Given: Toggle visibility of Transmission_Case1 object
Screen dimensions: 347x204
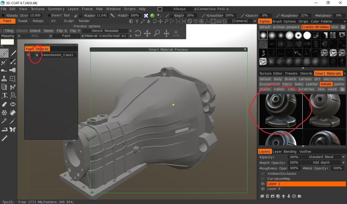Looking at the screenshot, I should pos(28,55).
